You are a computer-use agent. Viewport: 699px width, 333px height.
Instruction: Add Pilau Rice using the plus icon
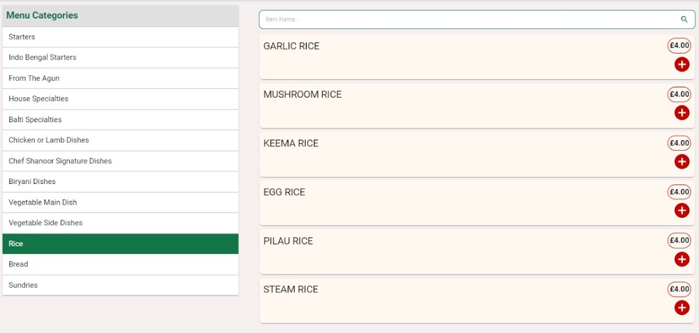682,259
